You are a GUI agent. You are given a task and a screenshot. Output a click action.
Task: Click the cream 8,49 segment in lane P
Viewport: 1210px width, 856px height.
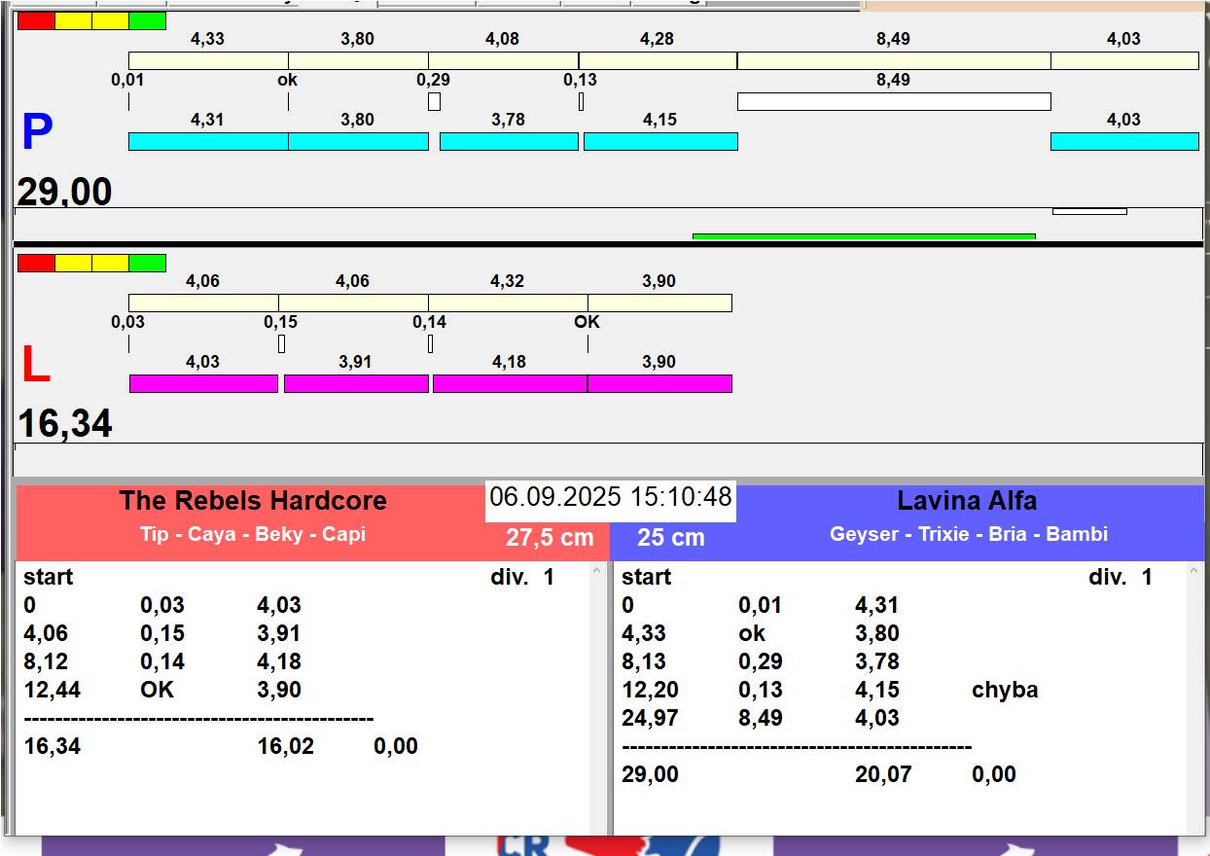894,60
